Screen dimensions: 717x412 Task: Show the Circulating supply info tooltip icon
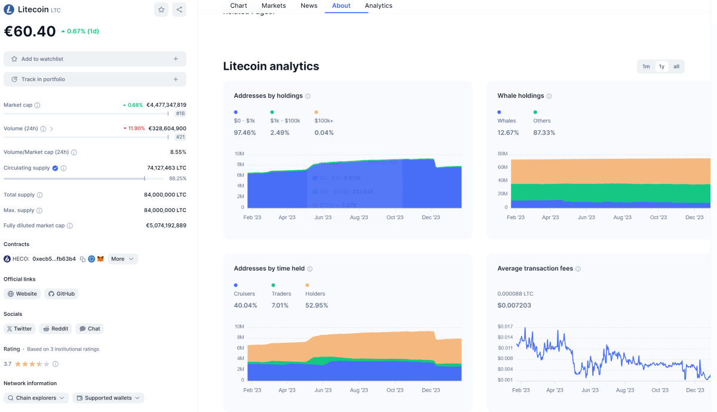[x=63, y=168]
